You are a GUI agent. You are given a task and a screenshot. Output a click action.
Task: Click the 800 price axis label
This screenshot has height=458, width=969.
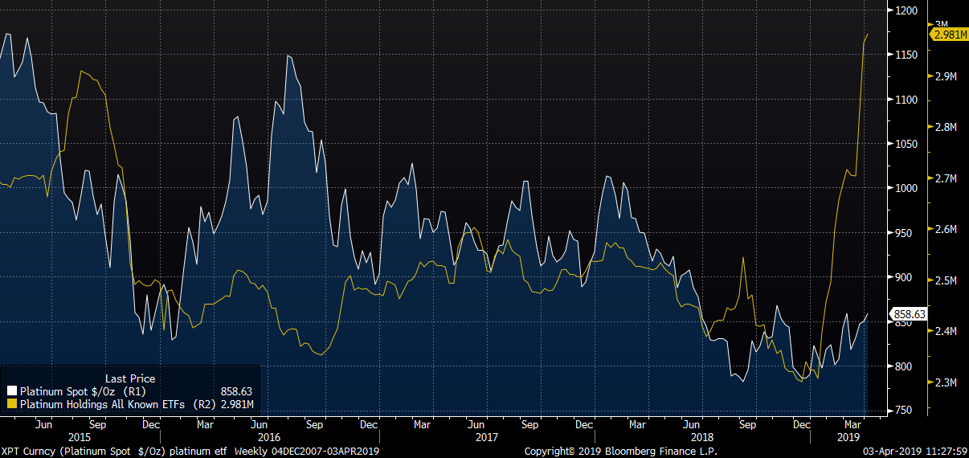tap(902, 366)
